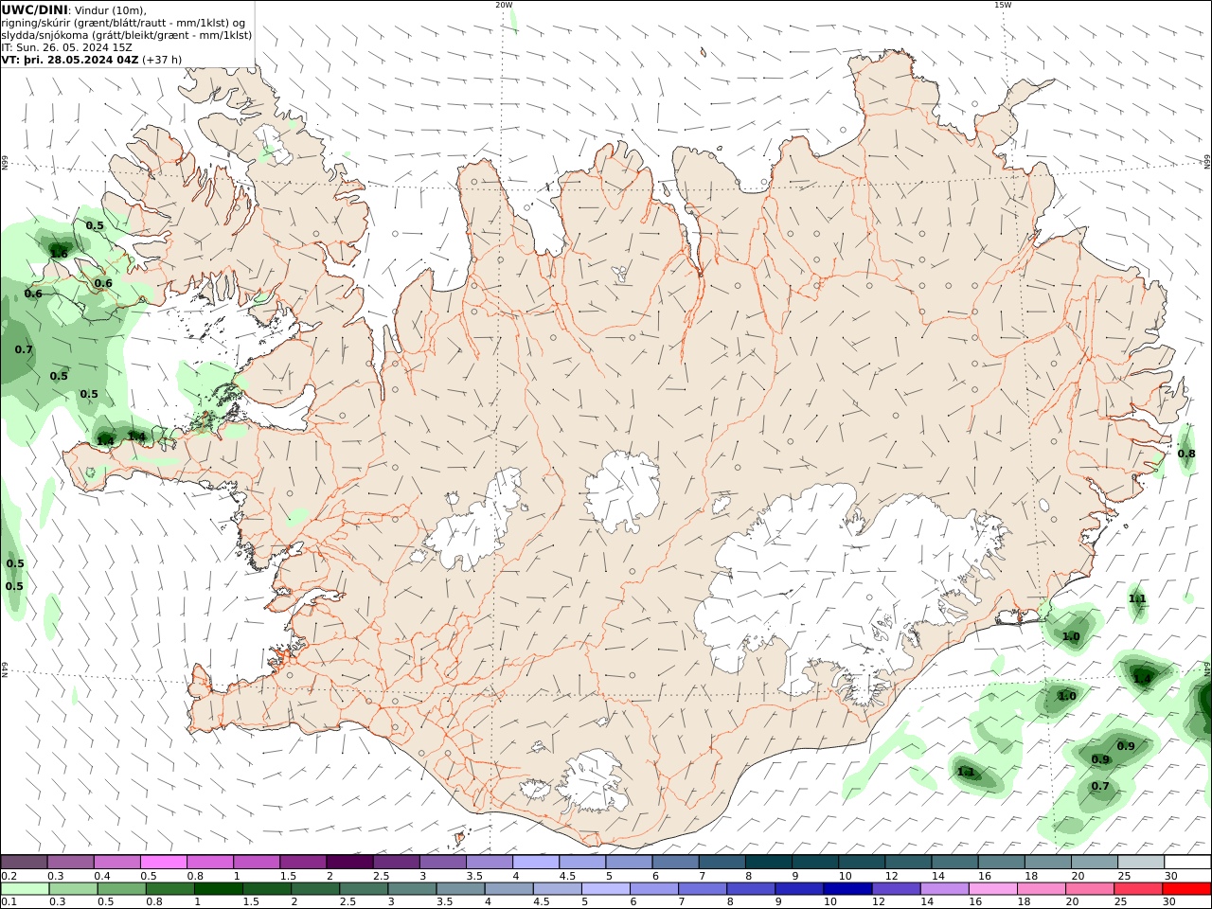
Task: Pick the dark purple top-row swatch labeled 2
Action: coord(349,862)
